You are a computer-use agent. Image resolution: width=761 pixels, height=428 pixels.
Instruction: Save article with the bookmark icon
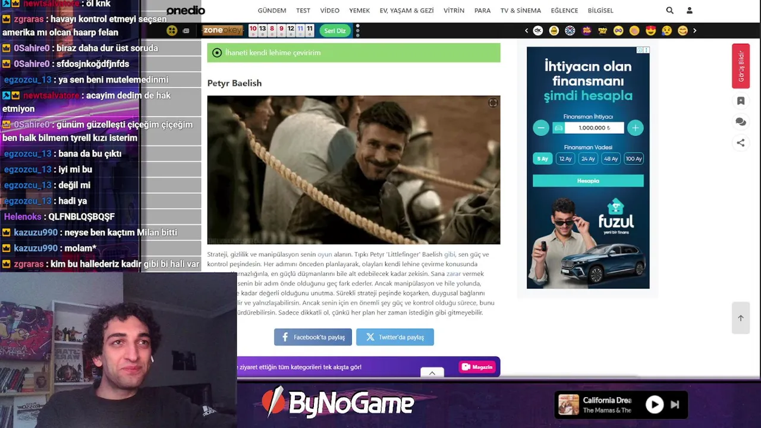click(741, 101)
